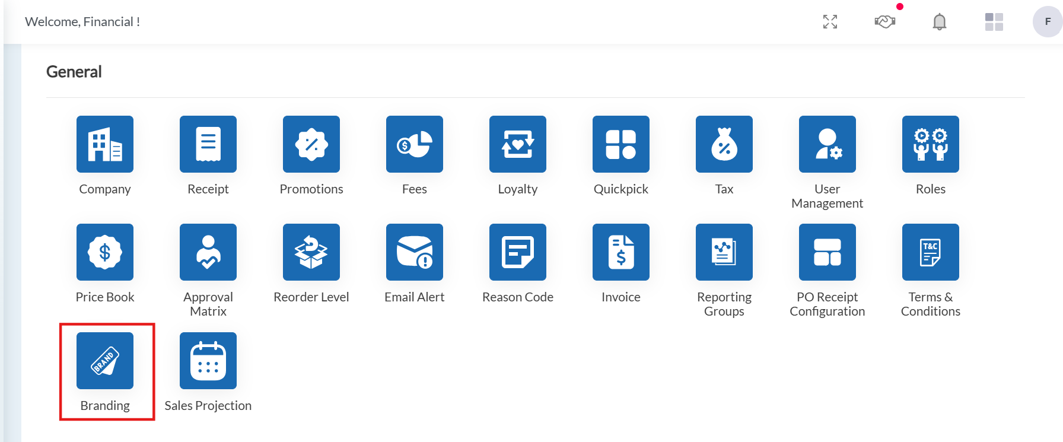Click the Promotions label text
This screenshot has height=442, width=1063.
click(x=311, y=189)
